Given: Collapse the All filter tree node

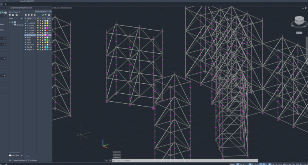Looking at the screenshot, I should tap(10, 22).
